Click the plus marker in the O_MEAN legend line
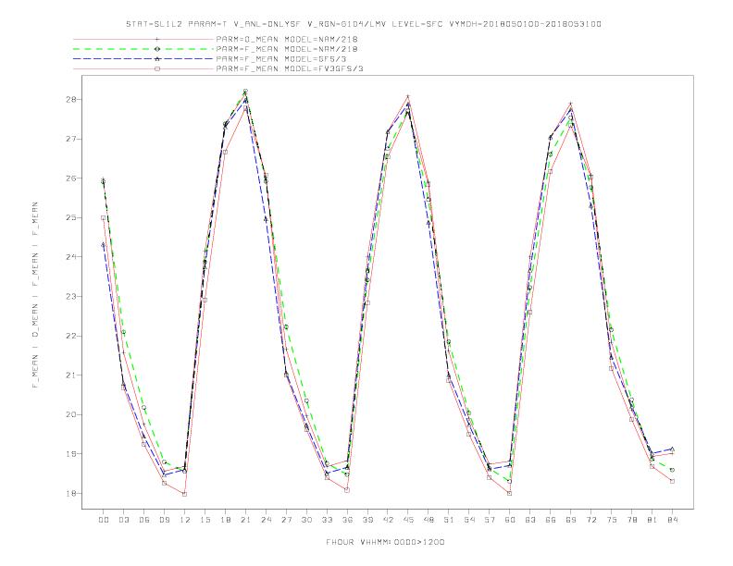733x566 pixels. 157,39
